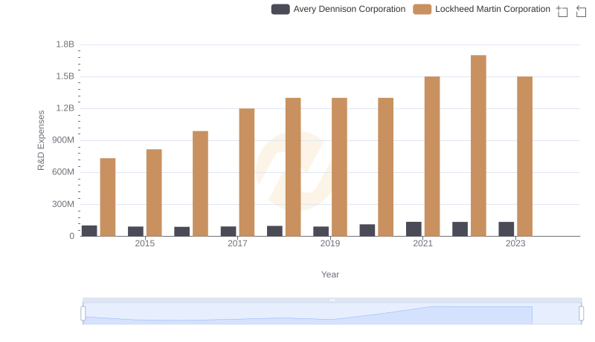
Task: Click the 600M y-axis label
Action: [x=63, y=172]
